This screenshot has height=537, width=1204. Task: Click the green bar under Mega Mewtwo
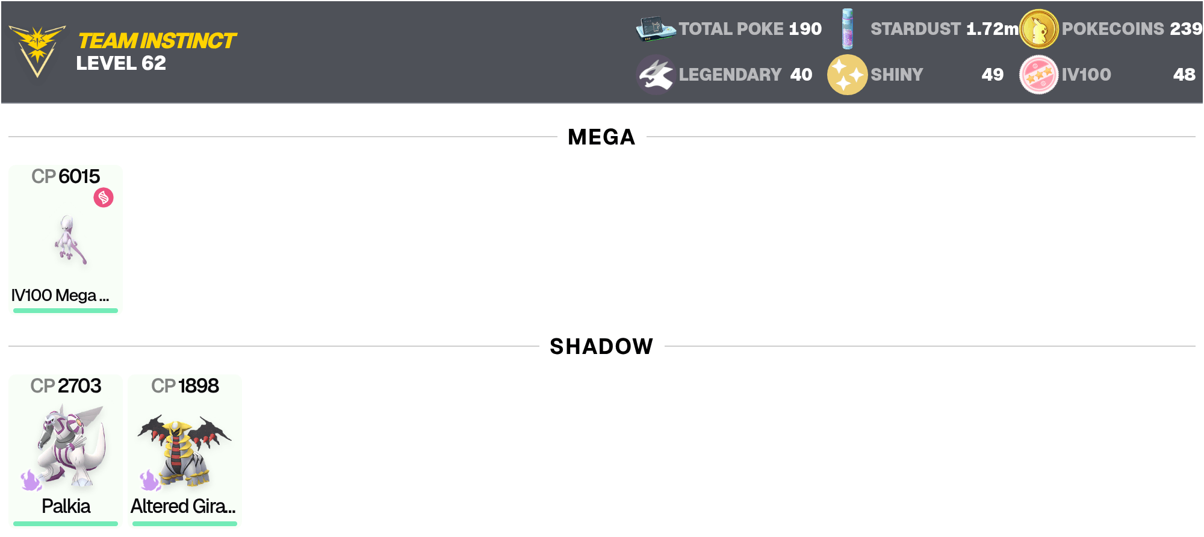66,311
